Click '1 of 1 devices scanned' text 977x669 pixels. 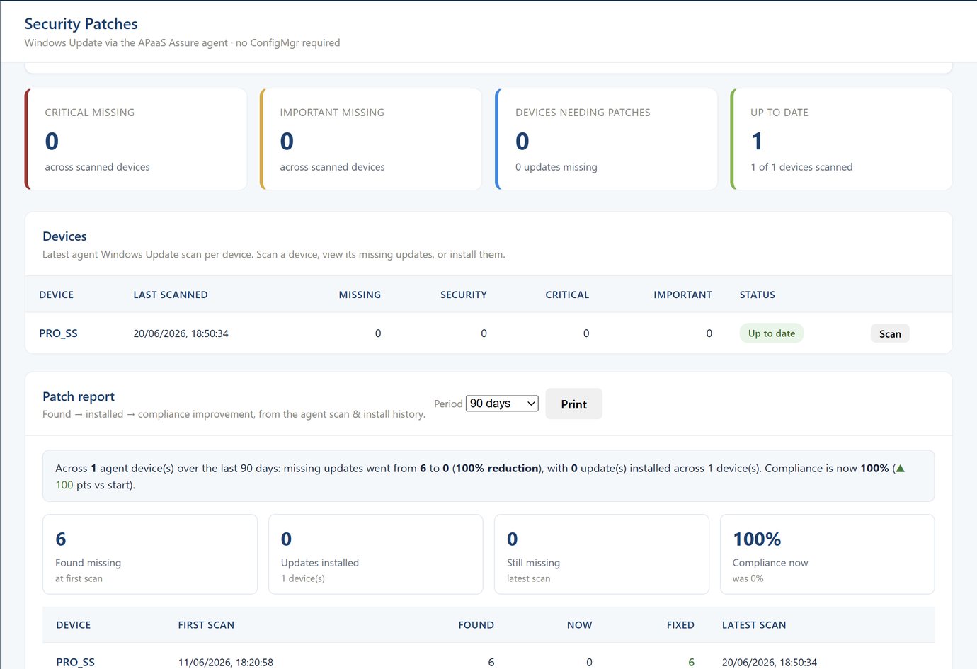801,167
